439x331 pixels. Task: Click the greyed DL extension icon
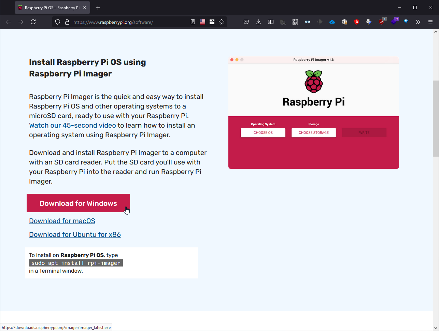tap(283, 22)
